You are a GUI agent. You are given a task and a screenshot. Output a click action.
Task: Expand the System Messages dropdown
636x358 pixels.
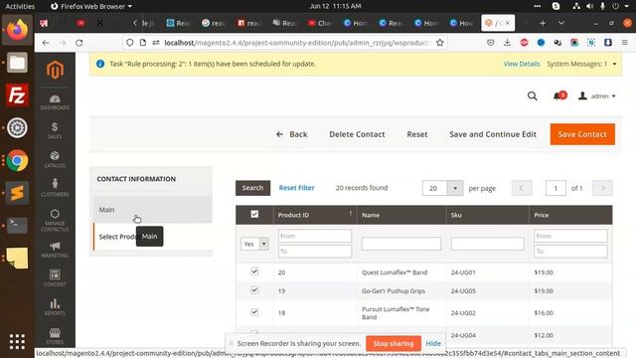581,64
